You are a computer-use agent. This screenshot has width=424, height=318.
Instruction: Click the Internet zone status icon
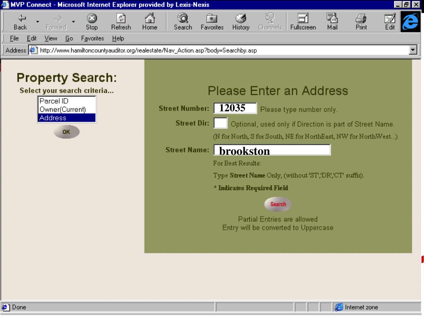pyautogui.click(x=339, y=308)
